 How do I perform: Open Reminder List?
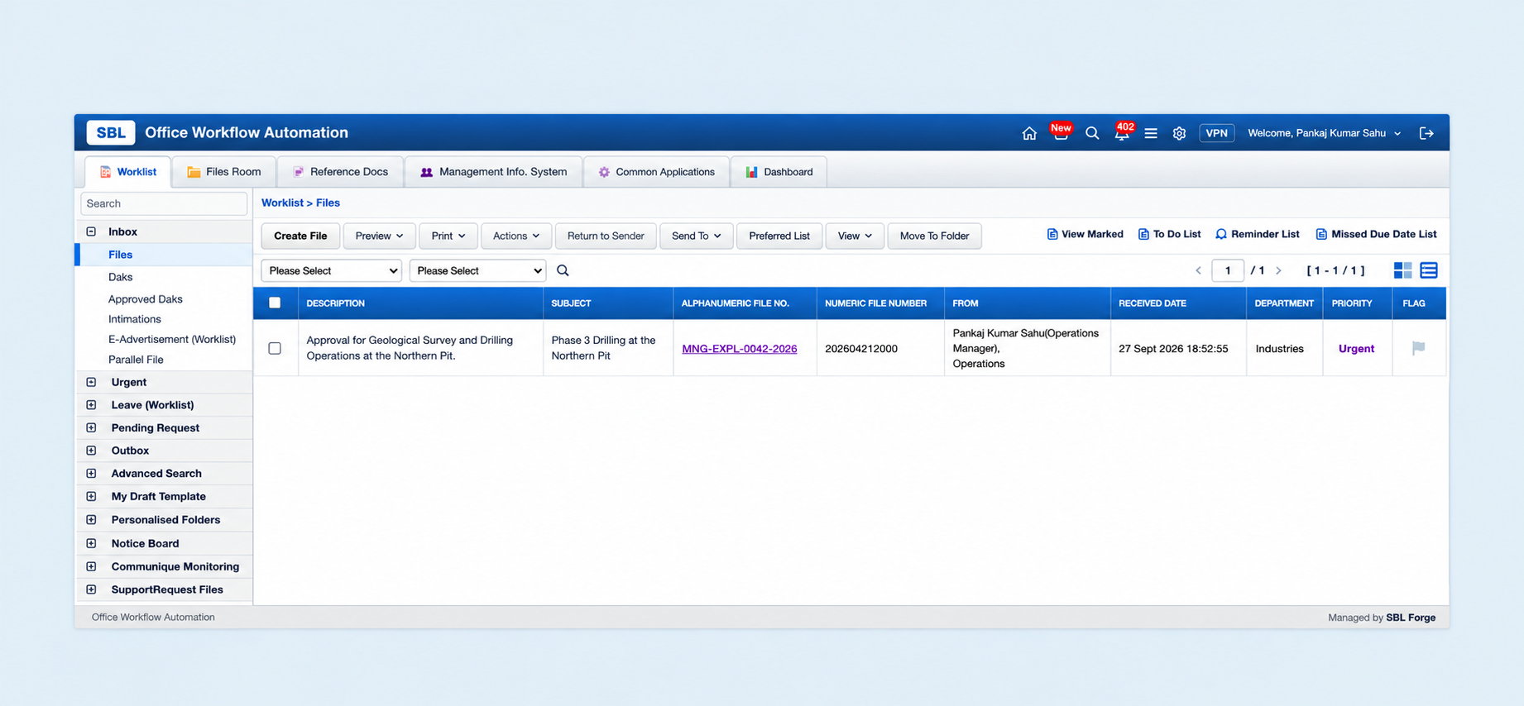[x=1258, y=235]
